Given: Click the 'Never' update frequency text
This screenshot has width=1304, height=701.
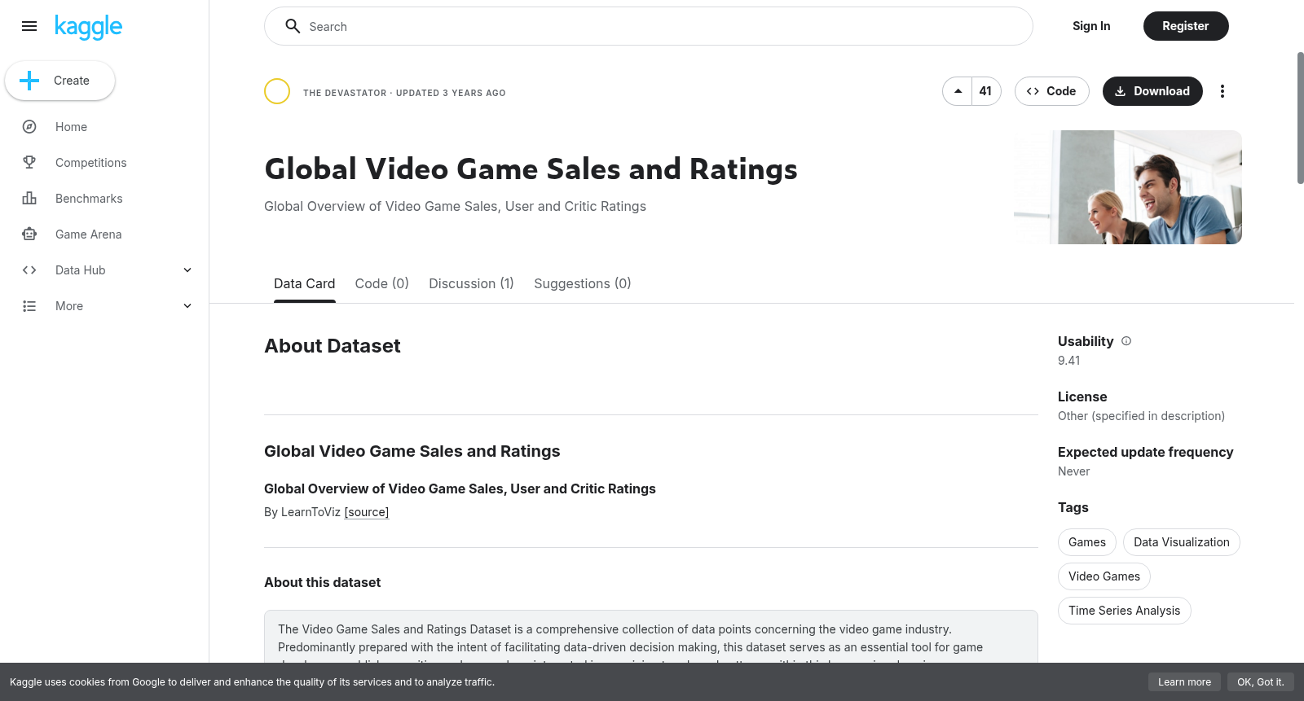Looking at the screenshot, I should pyautogui.click(x=1073, y=471).
